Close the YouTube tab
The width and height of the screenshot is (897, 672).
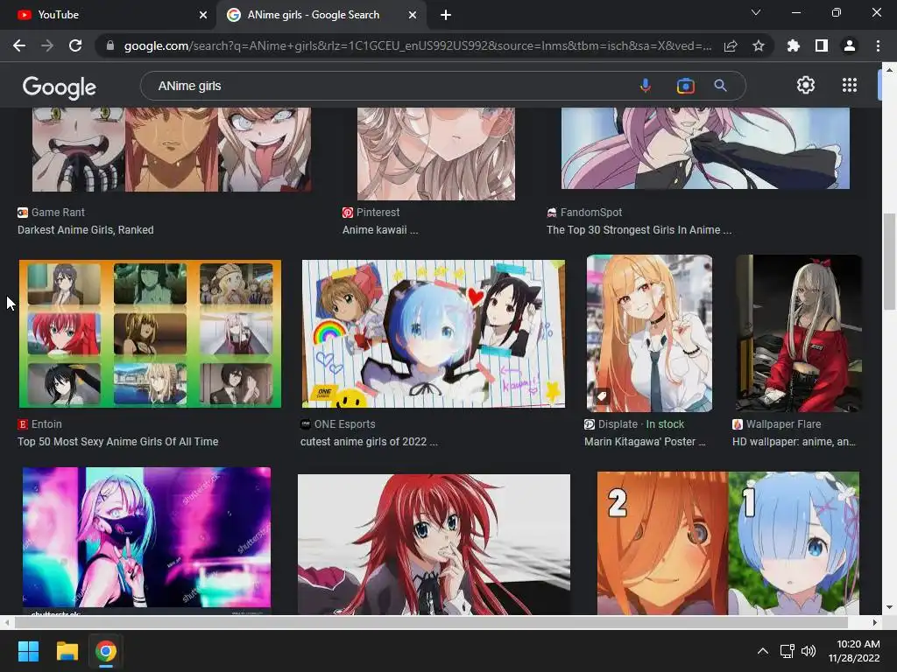click(203, 15)
